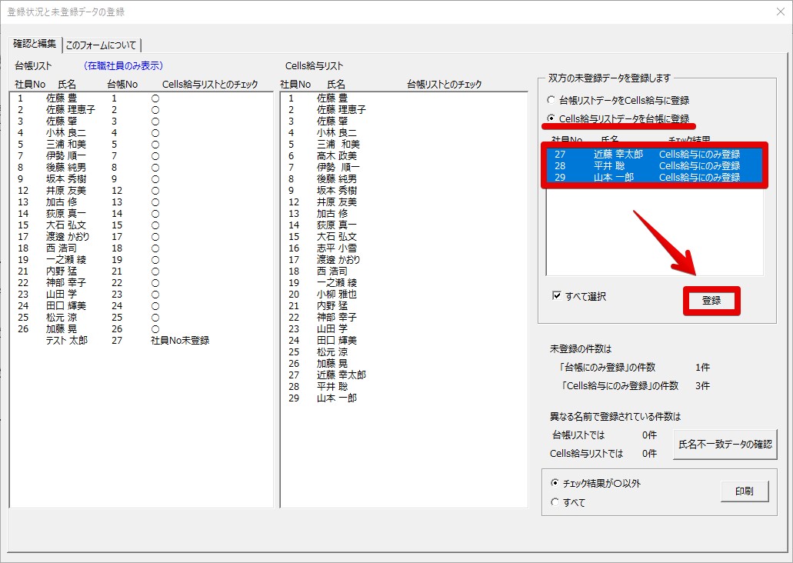Select 伊勢 順一 in 台帳リスト
Image resolution: width=793 pixels, height=563 pixels.
(x=141, y=156)
